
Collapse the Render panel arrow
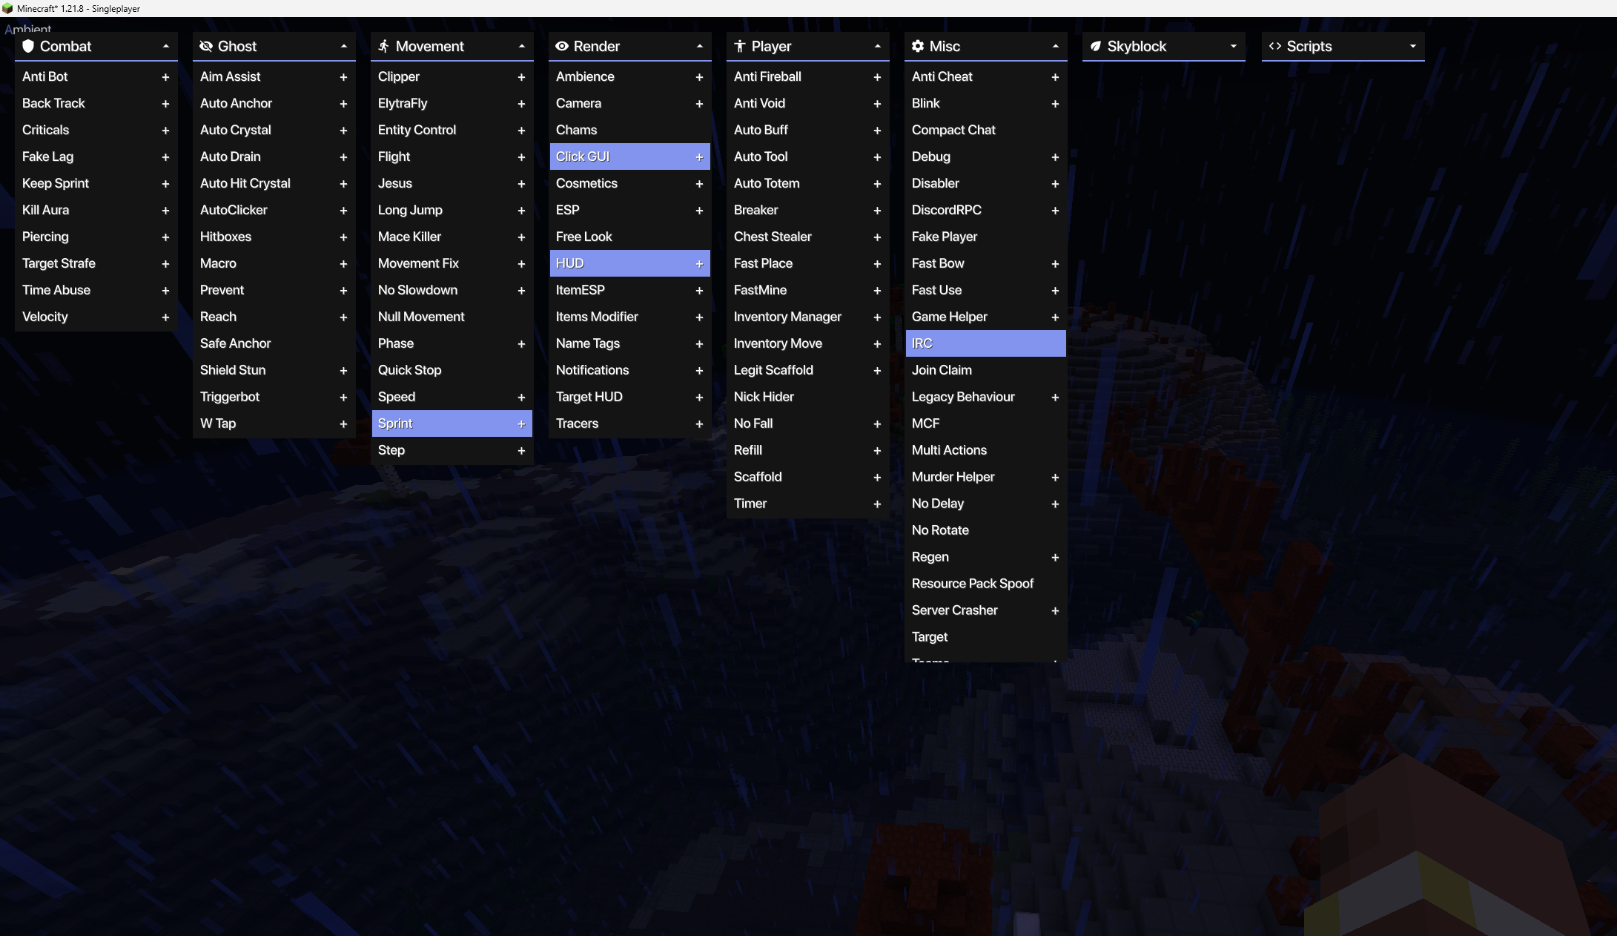coord(699,46)
